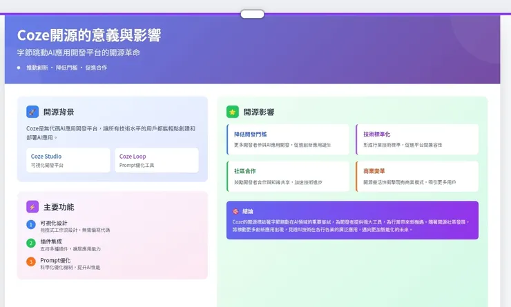Select the 社區合作 card
This screenshot has width=511, height=307.
(288, 177)
